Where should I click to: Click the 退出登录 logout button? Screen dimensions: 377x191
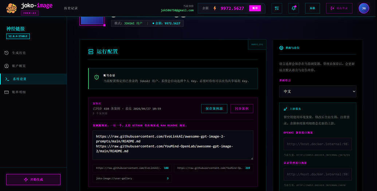339,8
